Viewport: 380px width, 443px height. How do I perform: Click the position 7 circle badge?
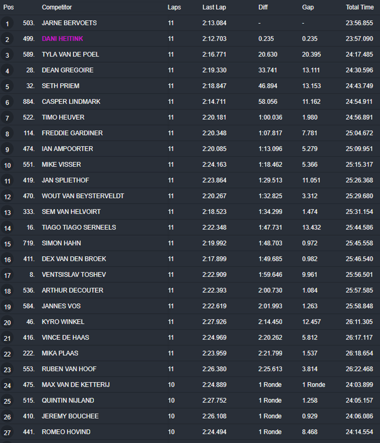[x=7, y=118]
